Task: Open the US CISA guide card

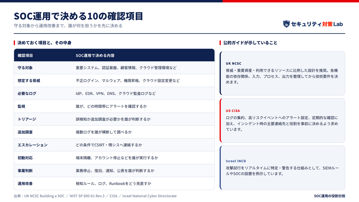Action: tap(282, 120)
